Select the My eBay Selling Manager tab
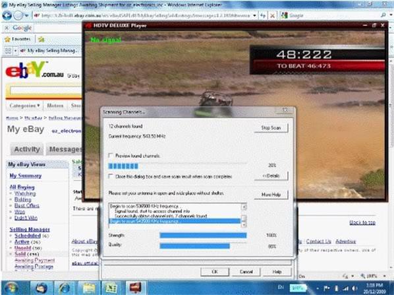The height and width of the screenshot is (295, 394). pos(49,51)
